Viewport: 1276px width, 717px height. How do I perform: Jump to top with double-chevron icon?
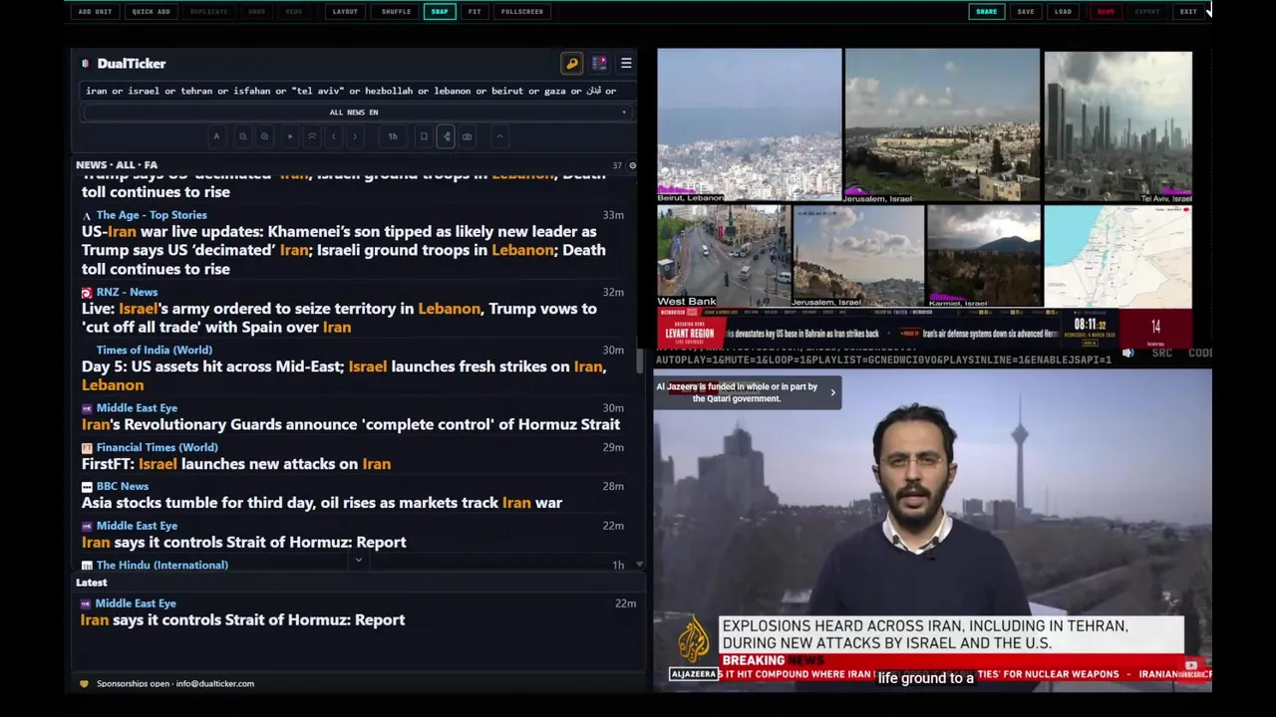[x=312, y=136]
